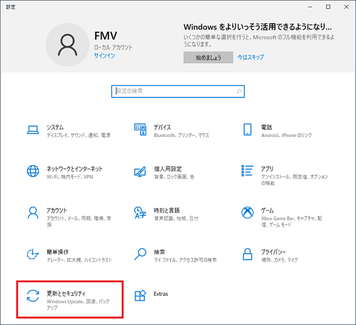Click the 更新とセキュリティ refresh arrows icon

33,296
